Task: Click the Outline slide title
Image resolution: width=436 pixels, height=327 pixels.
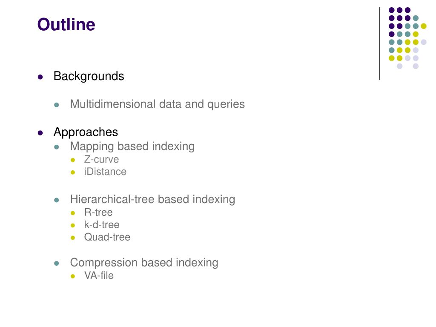Action: (x=66, y=24)
